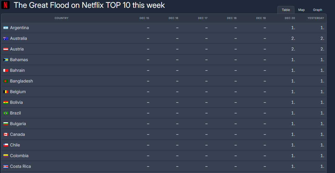
Task: Open the Colombia country link
Action: point(19,156)
